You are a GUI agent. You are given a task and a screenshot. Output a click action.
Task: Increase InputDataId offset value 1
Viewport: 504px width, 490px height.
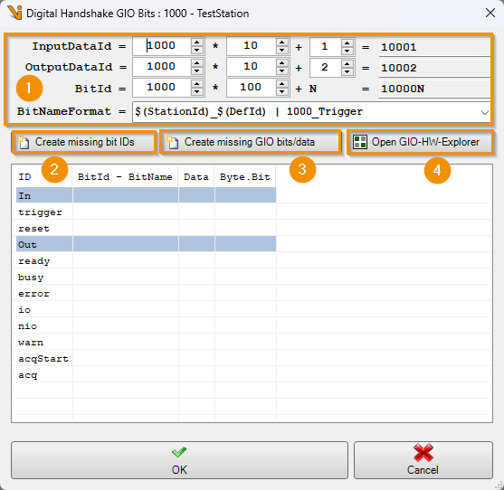[x=347, y=42]
